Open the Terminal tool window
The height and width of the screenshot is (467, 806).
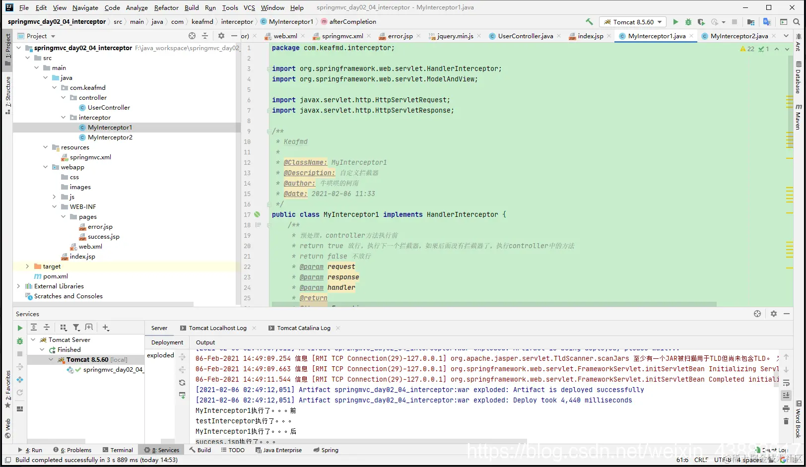[x=118, y=450]
